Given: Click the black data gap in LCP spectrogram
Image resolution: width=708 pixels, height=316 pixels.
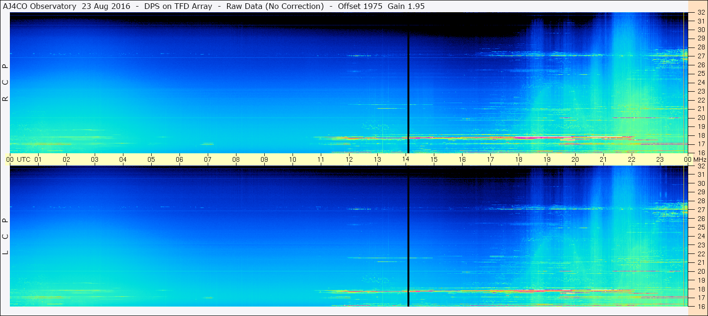Looking at the screenshot, I should [x=408, y=237].
